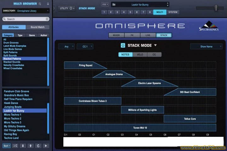This screenshot has height=151, width=227.
Task: Switch stack view to CC
Action: tap(154, 54)
